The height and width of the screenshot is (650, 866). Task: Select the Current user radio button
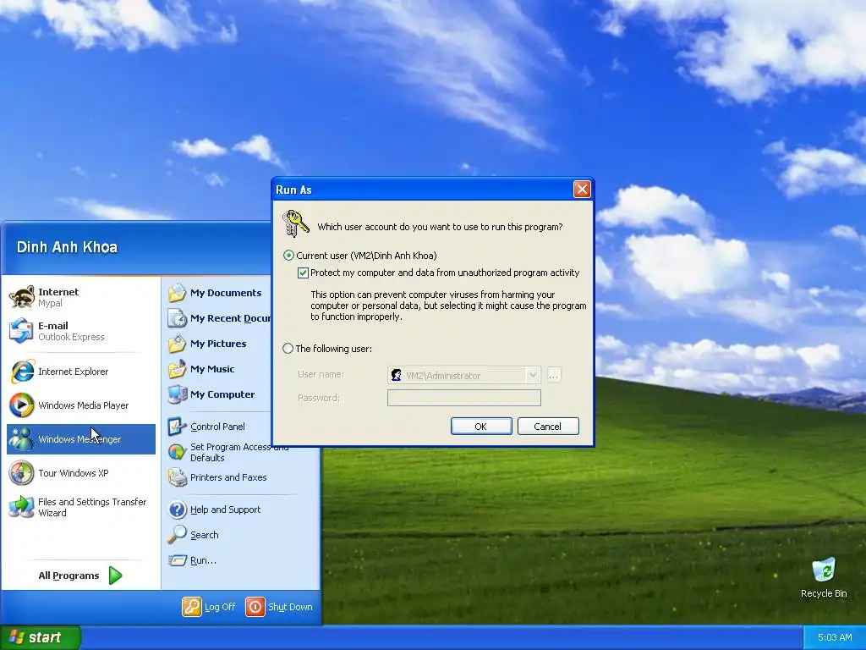point(288,256)
